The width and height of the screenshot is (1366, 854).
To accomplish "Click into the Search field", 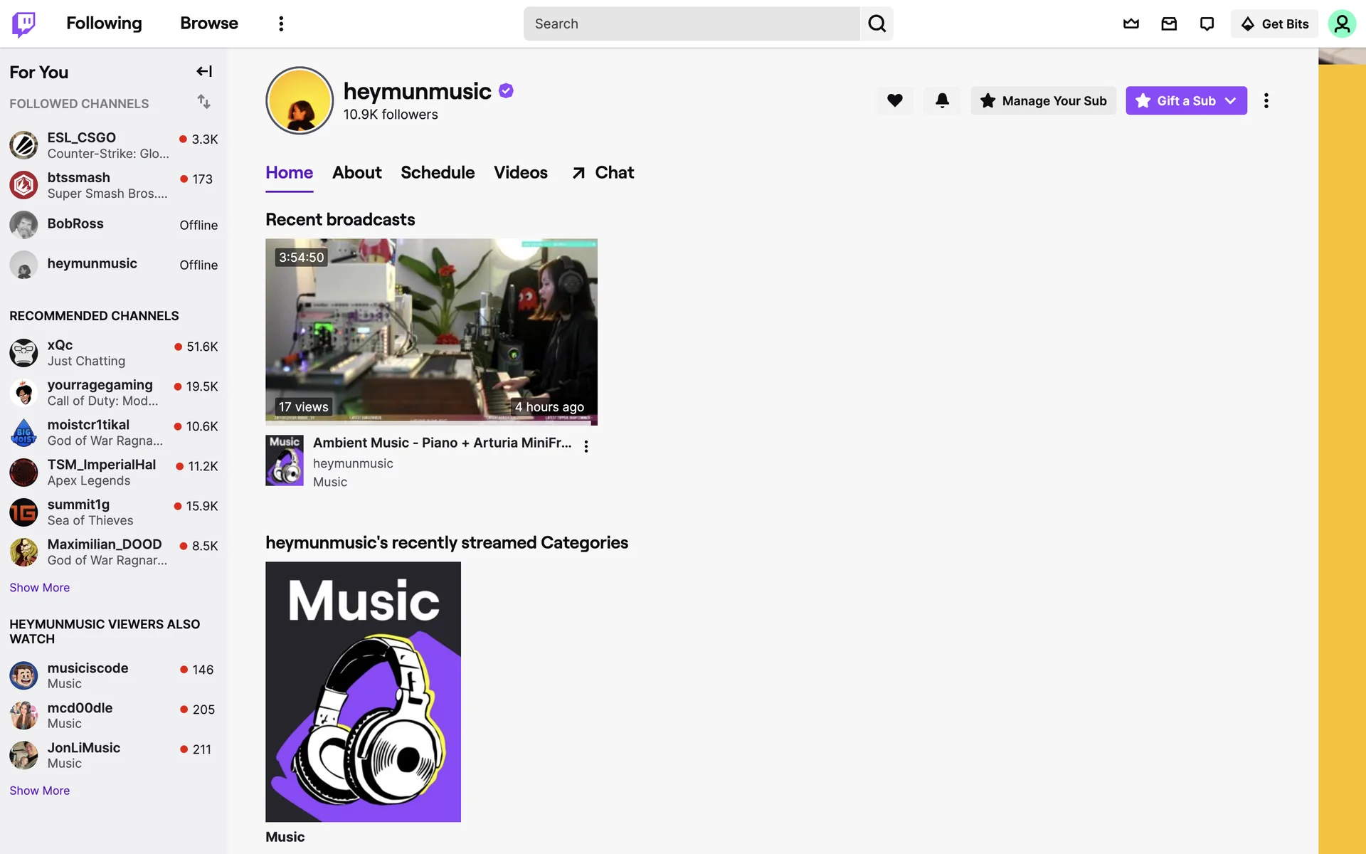I will (x=690, y=23).
